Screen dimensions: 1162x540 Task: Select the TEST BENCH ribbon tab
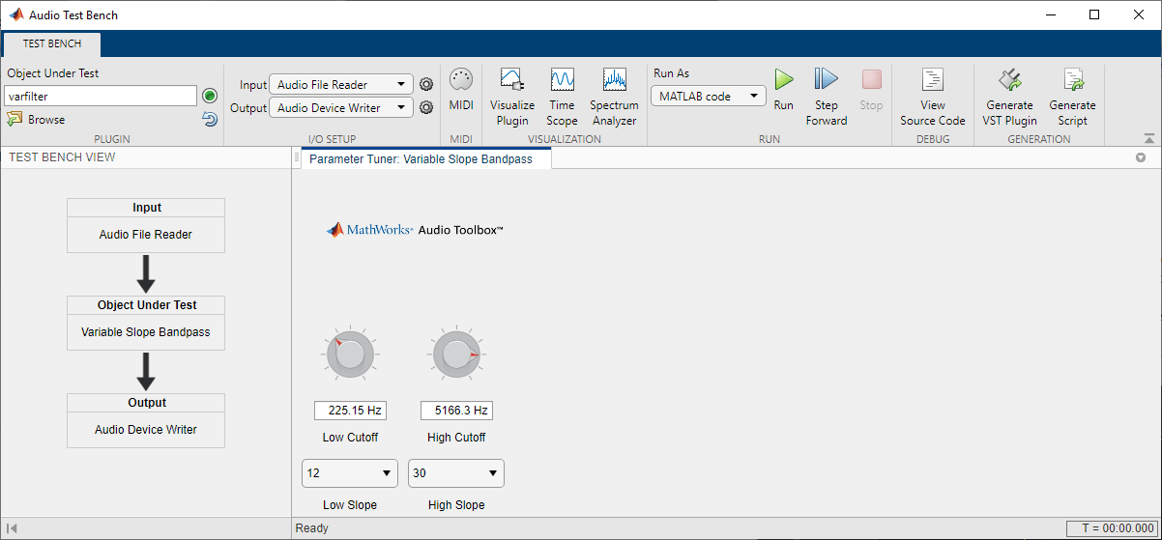52,43
